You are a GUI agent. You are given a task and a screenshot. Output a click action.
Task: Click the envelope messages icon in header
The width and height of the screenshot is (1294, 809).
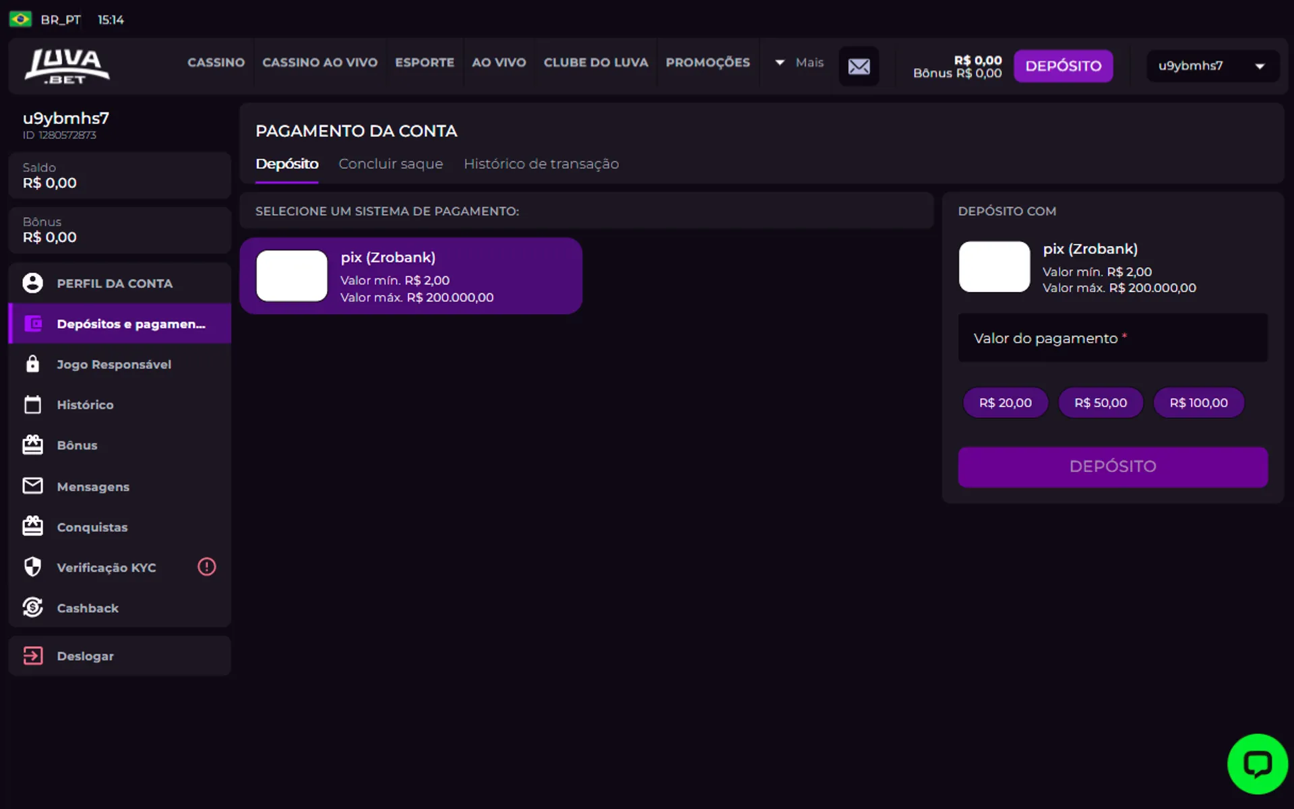859,66
